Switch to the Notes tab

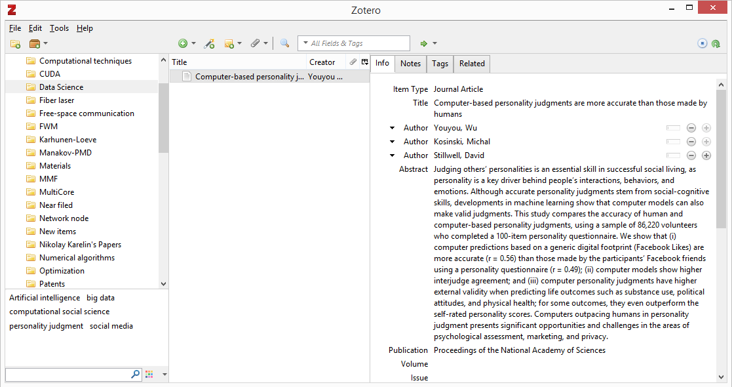click(x=410, y=64)
